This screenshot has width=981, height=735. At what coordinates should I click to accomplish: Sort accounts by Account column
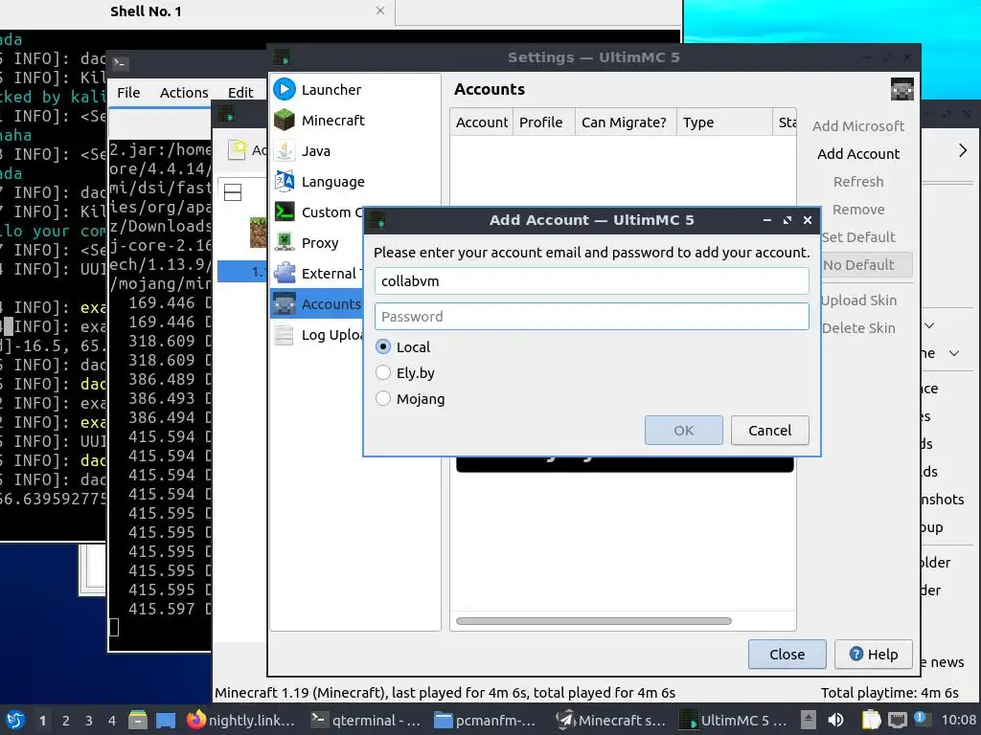click(x=481, y=122)
